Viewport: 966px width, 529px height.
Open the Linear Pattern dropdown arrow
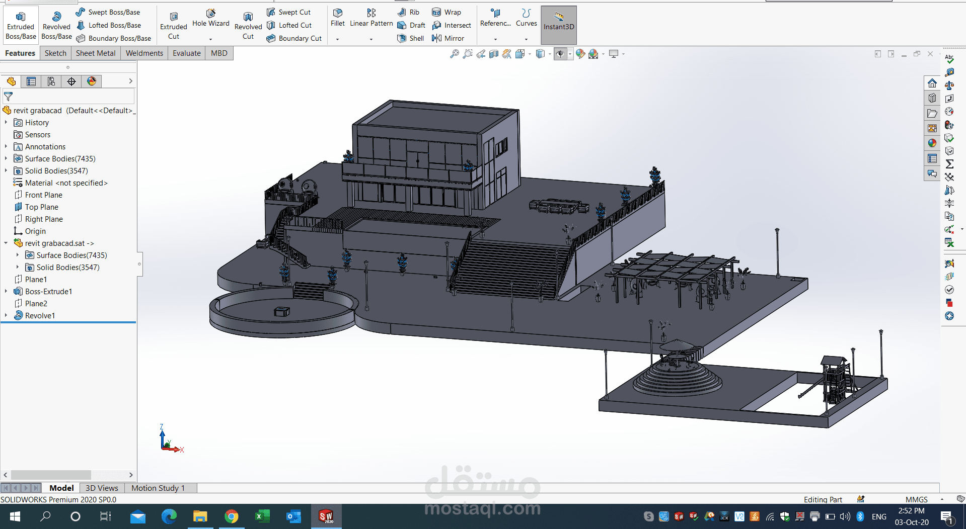click(371, 39)
